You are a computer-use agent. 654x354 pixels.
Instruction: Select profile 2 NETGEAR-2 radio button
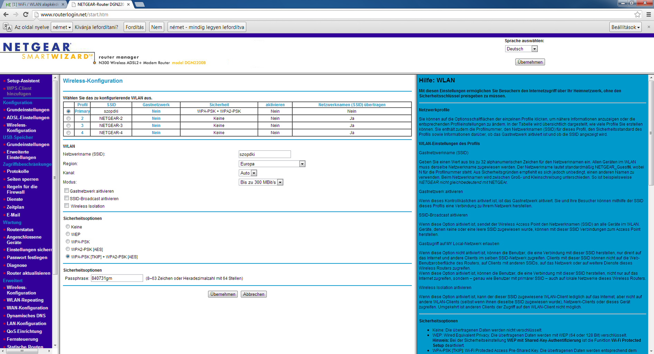coord(69,119)
